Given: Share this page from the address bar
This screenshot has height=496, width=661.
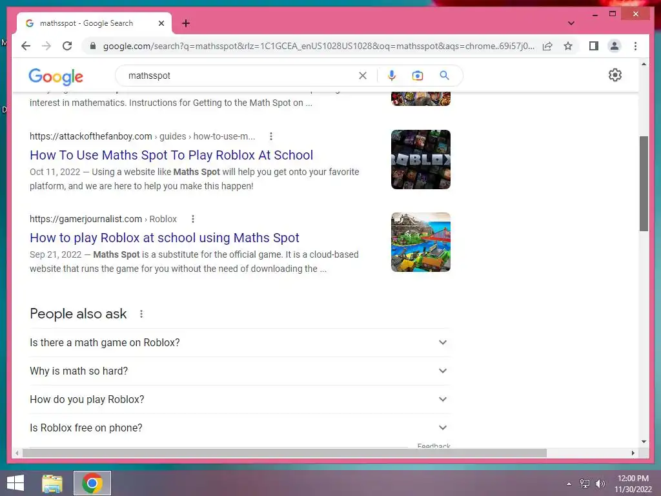Looking at the screenshot, I should point(547,46).
